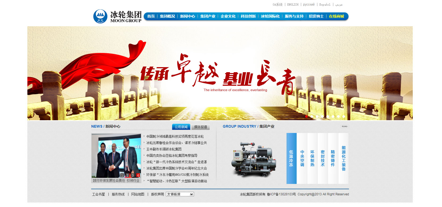Viewport: 442px width, 207px height.
Task: Open the 首页 home menu item
Action: coord(151,16)
